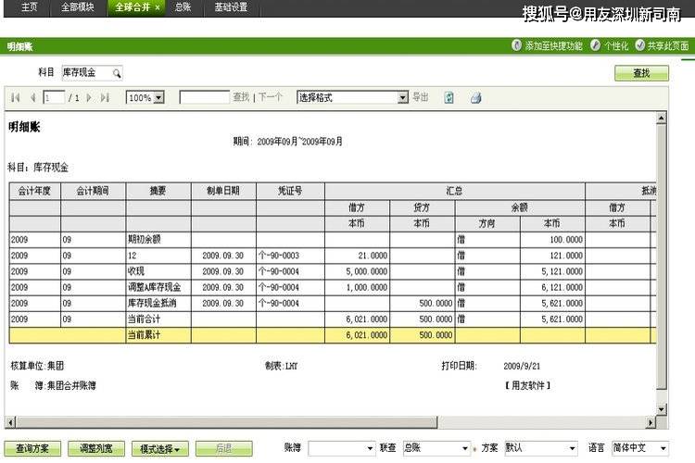
Task: Click 添加至快捷功能 shortcut icon
Action: (x=516, y=45)
